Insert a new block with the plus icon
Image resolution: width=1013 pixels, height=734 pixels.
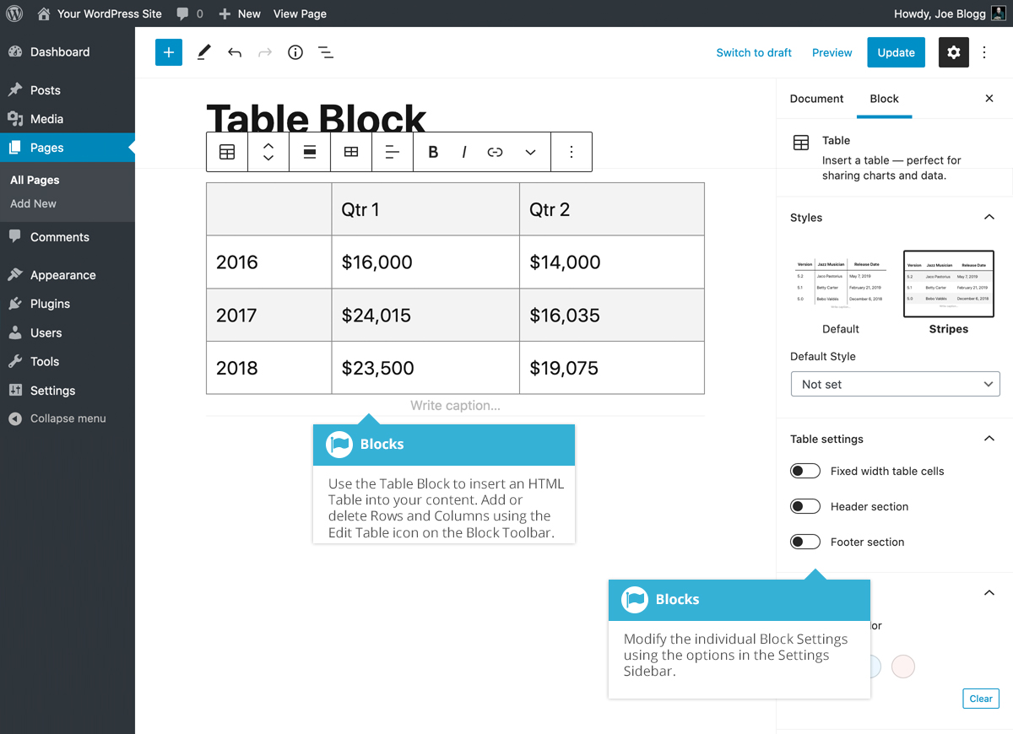(168, 52)
